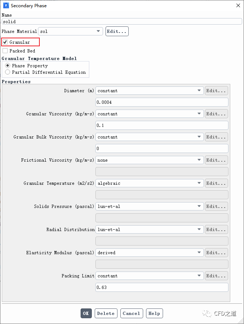Click the Packing Limit value field
This screenshot has width=244, height=324.
(x=162, y=287)
